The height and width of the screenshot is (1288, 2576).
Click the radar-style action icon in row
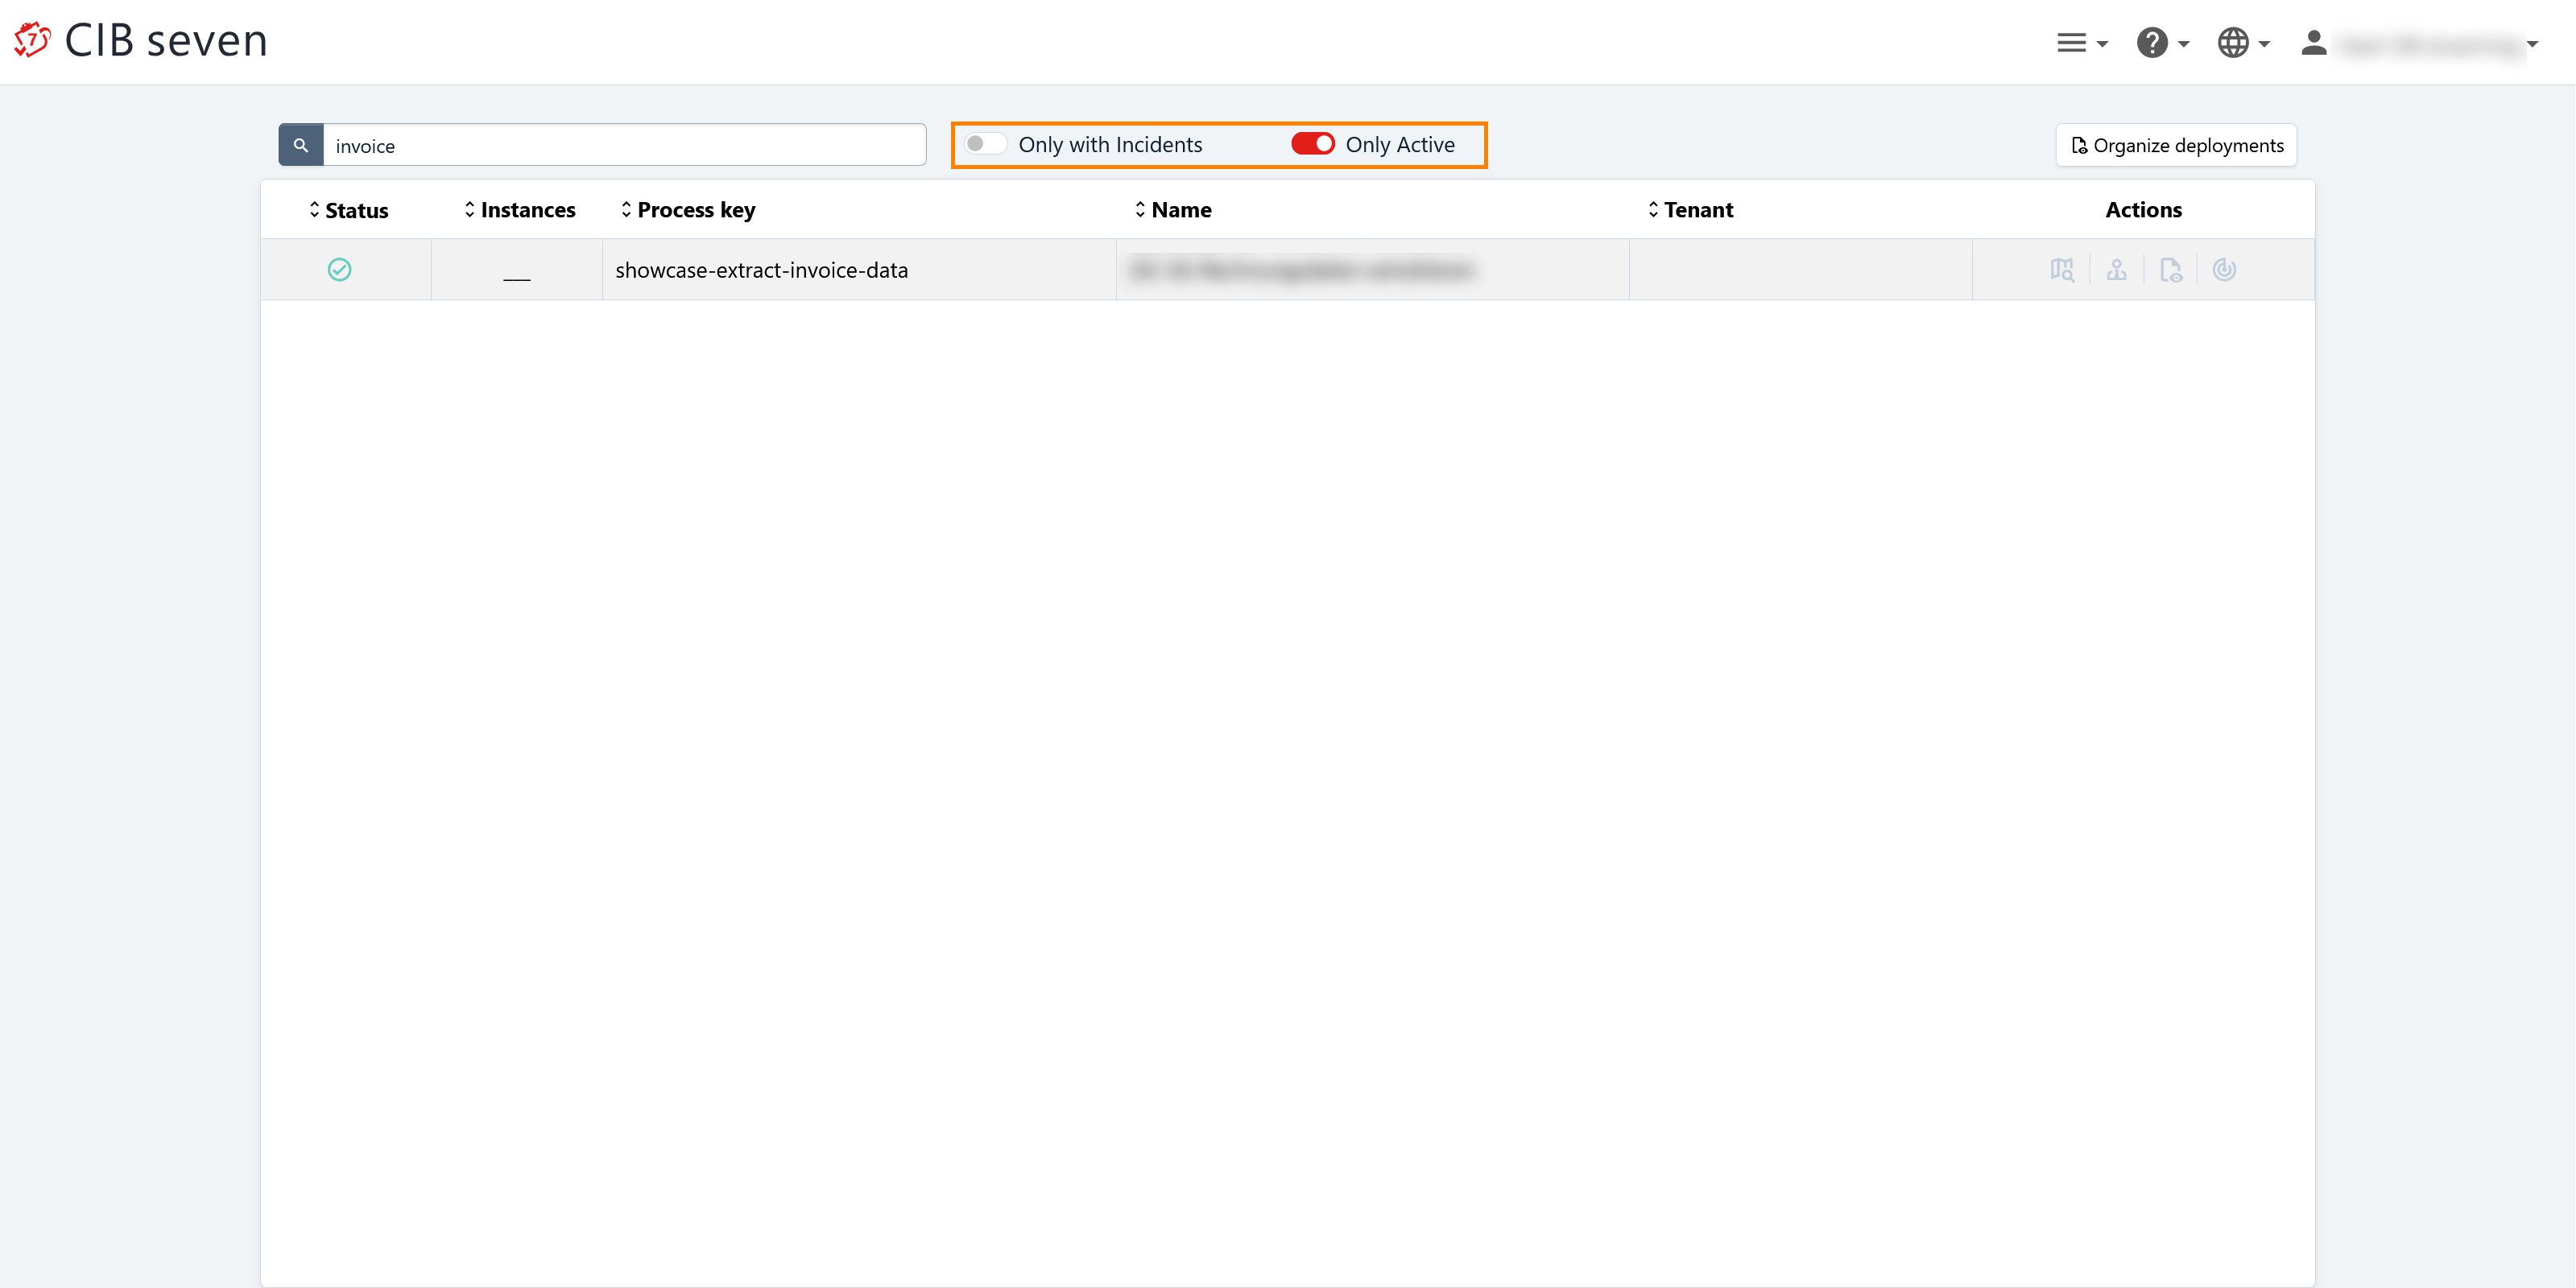(x=2224, y=270)
